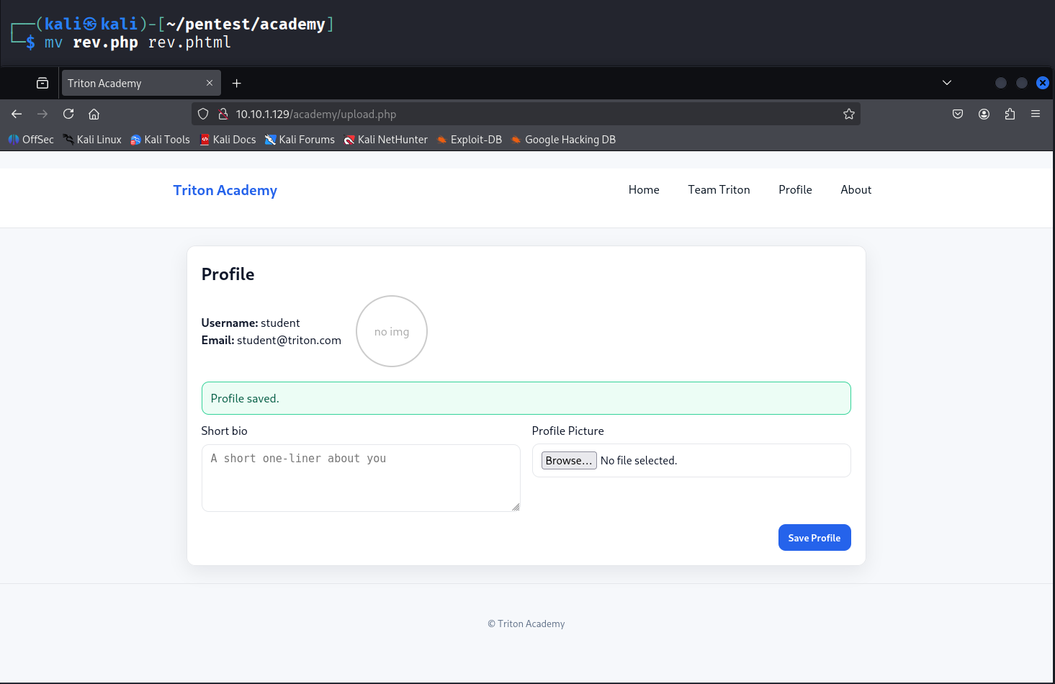Open the Profile nav menu item
This screenshot has width=1055, height=684.
point(795,190)
